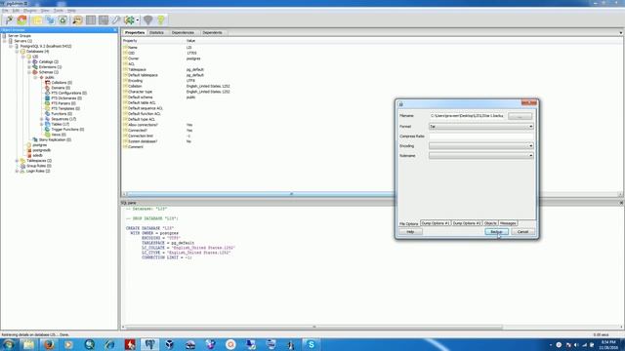The width and height of the screenshot is (625, 351).
Task: Click the add server connection plug icon
Action: [9, 19]
